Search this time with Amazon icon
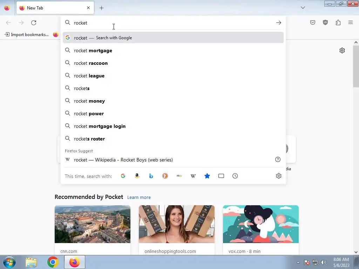This screenshot has height=269, width=359. (x=137, y=176)
